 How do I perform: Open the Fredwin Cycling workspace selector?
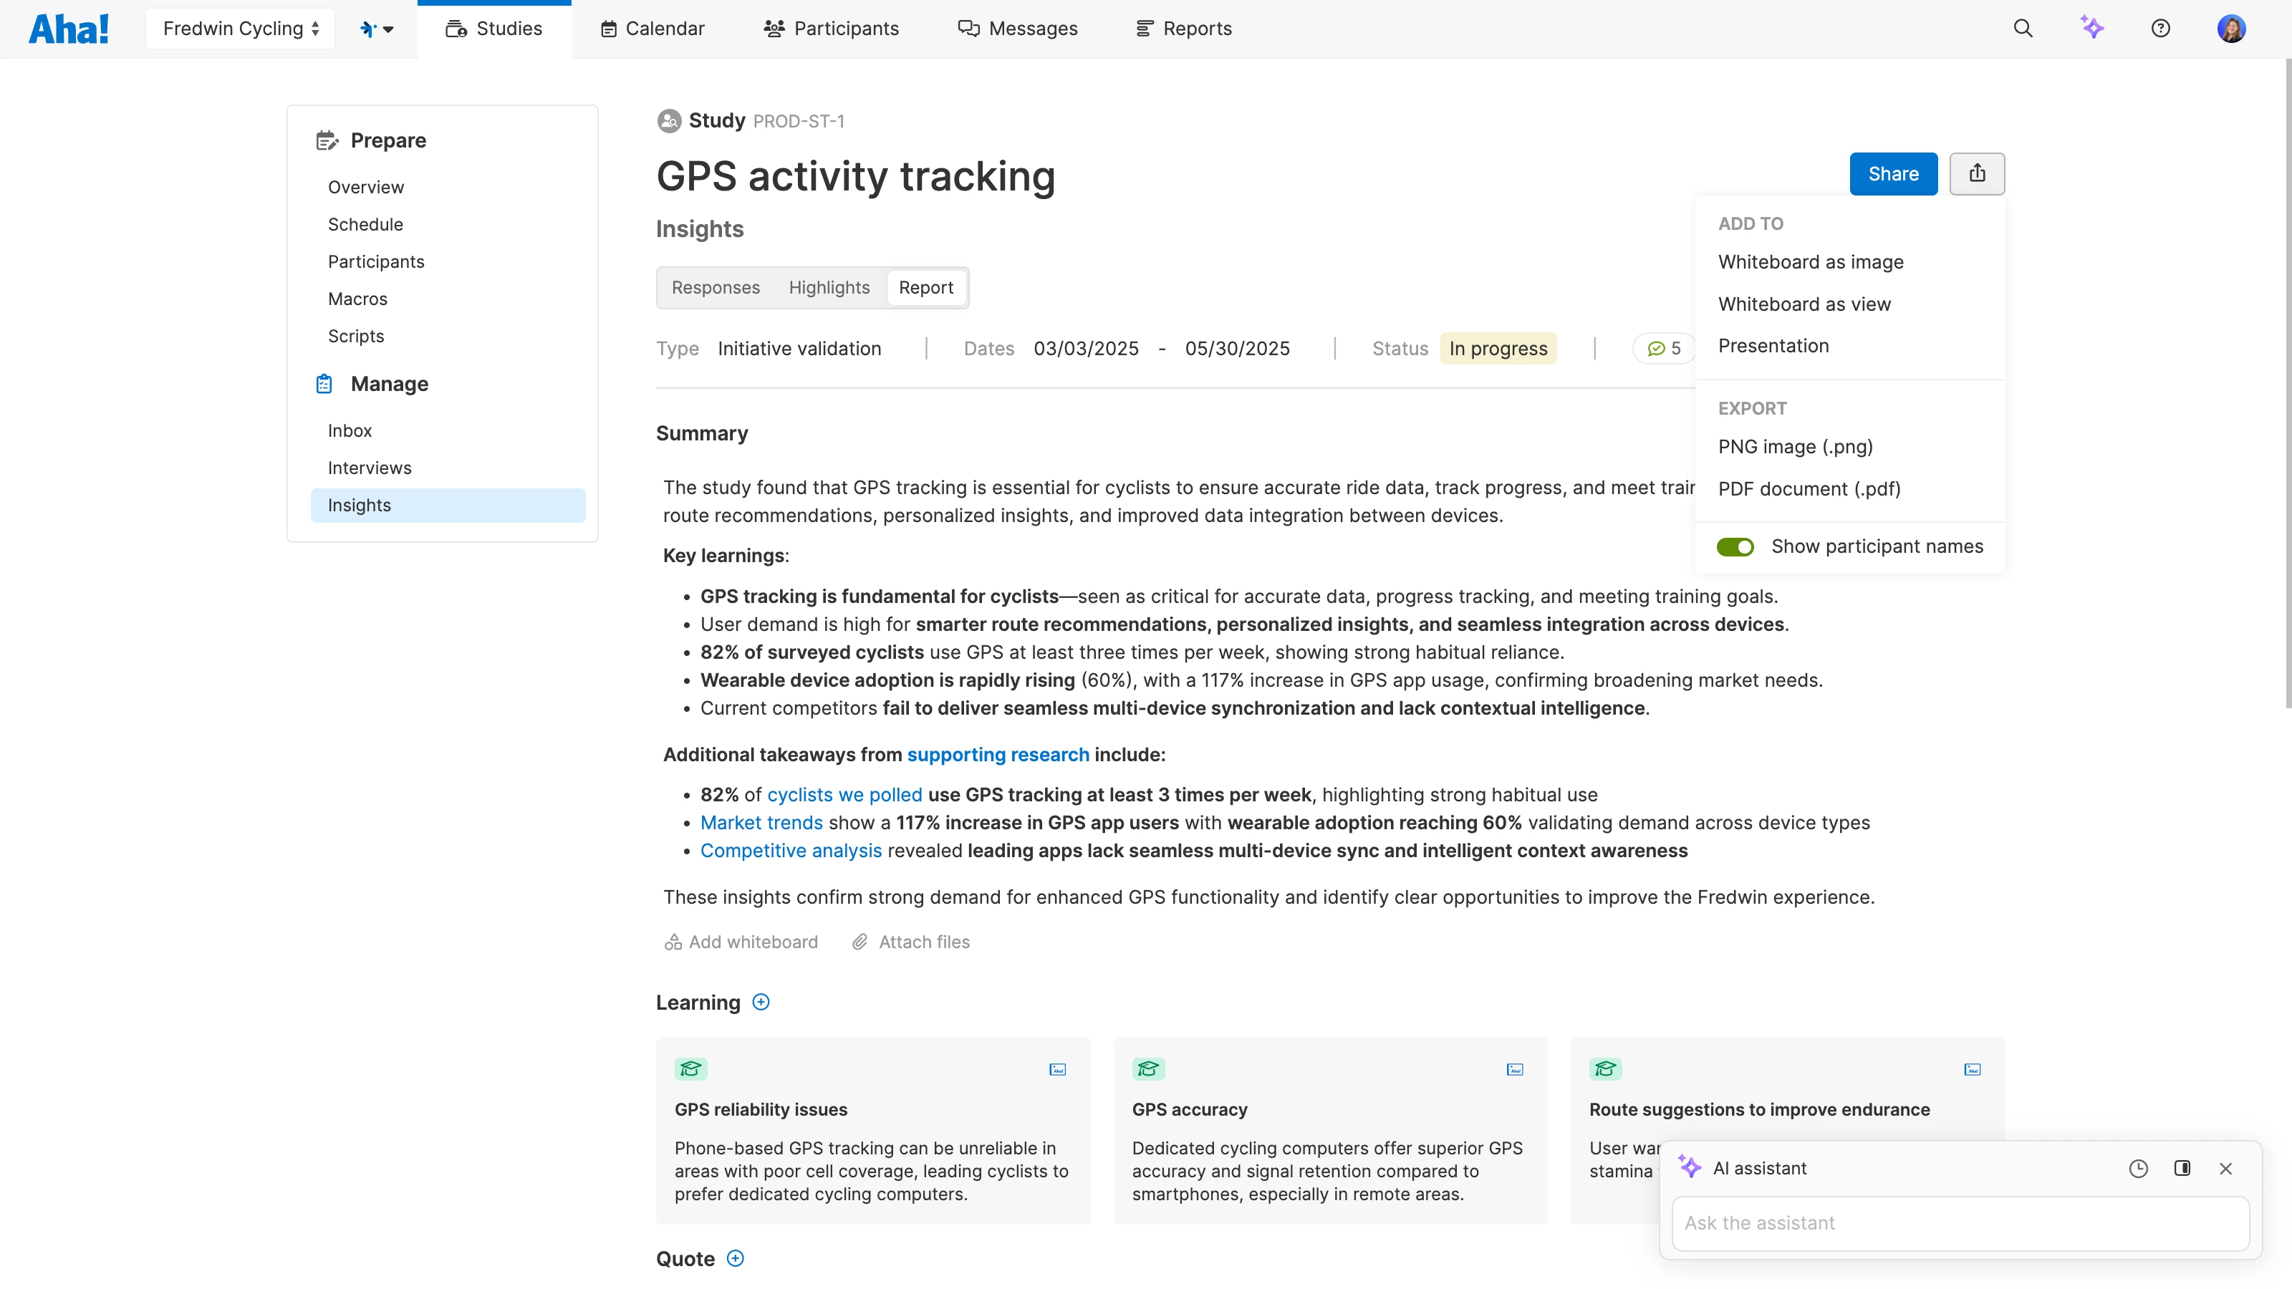click(239, 28)
